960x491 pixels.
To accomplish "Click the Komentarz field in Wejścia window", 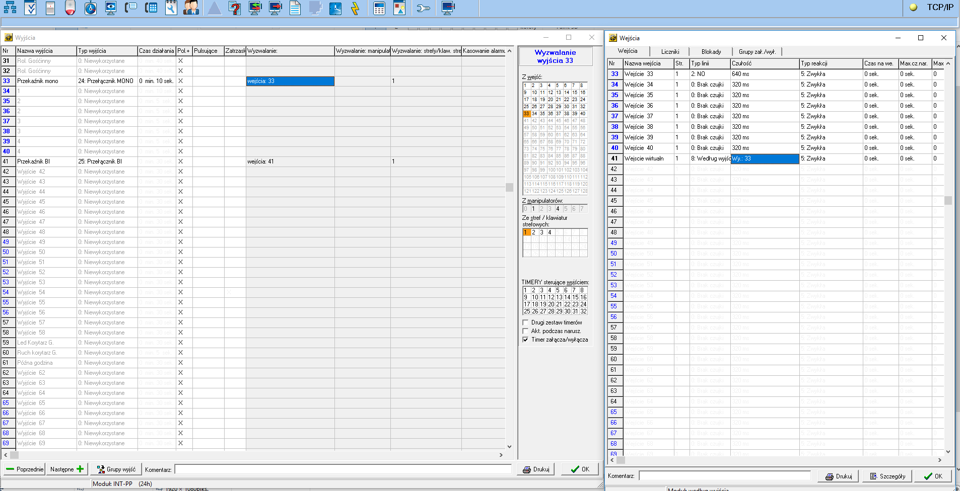I will pyautogui.click(x=725, y=476).
